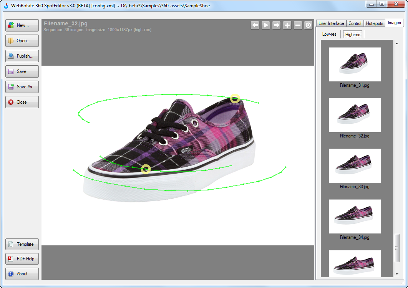Select the Filename_31.jpg thumbnail
The height and width of the screenshot is (288, 408).
click(355, 64)
